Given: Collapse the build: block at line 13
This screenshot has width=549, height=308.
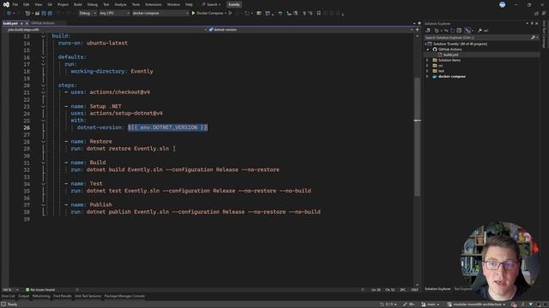Looking at the screenshot, I should pyautogui.click(x=43, y=36).
